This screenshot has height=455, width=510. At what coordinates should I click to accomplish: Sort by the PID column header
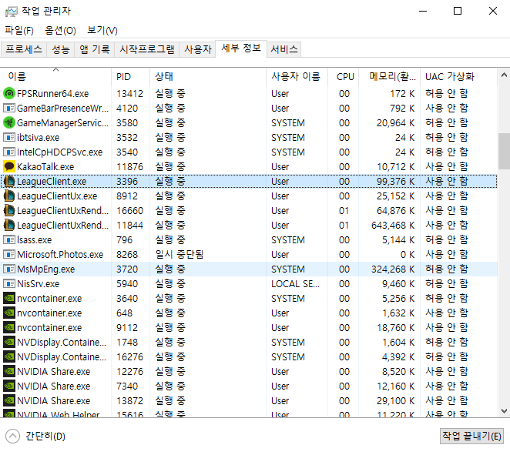130,77
